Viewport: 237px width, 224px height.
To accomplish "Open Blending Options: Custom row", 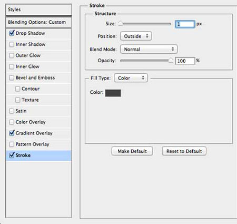I will (x=38, y=22).
